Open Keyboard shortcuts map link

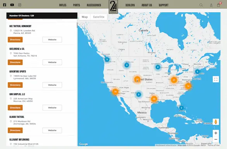tap(166, 145)
